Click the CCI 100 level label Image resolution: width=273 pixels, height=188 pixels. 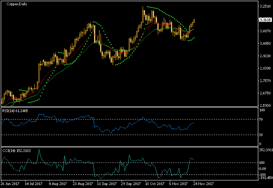tap(262, 163)
